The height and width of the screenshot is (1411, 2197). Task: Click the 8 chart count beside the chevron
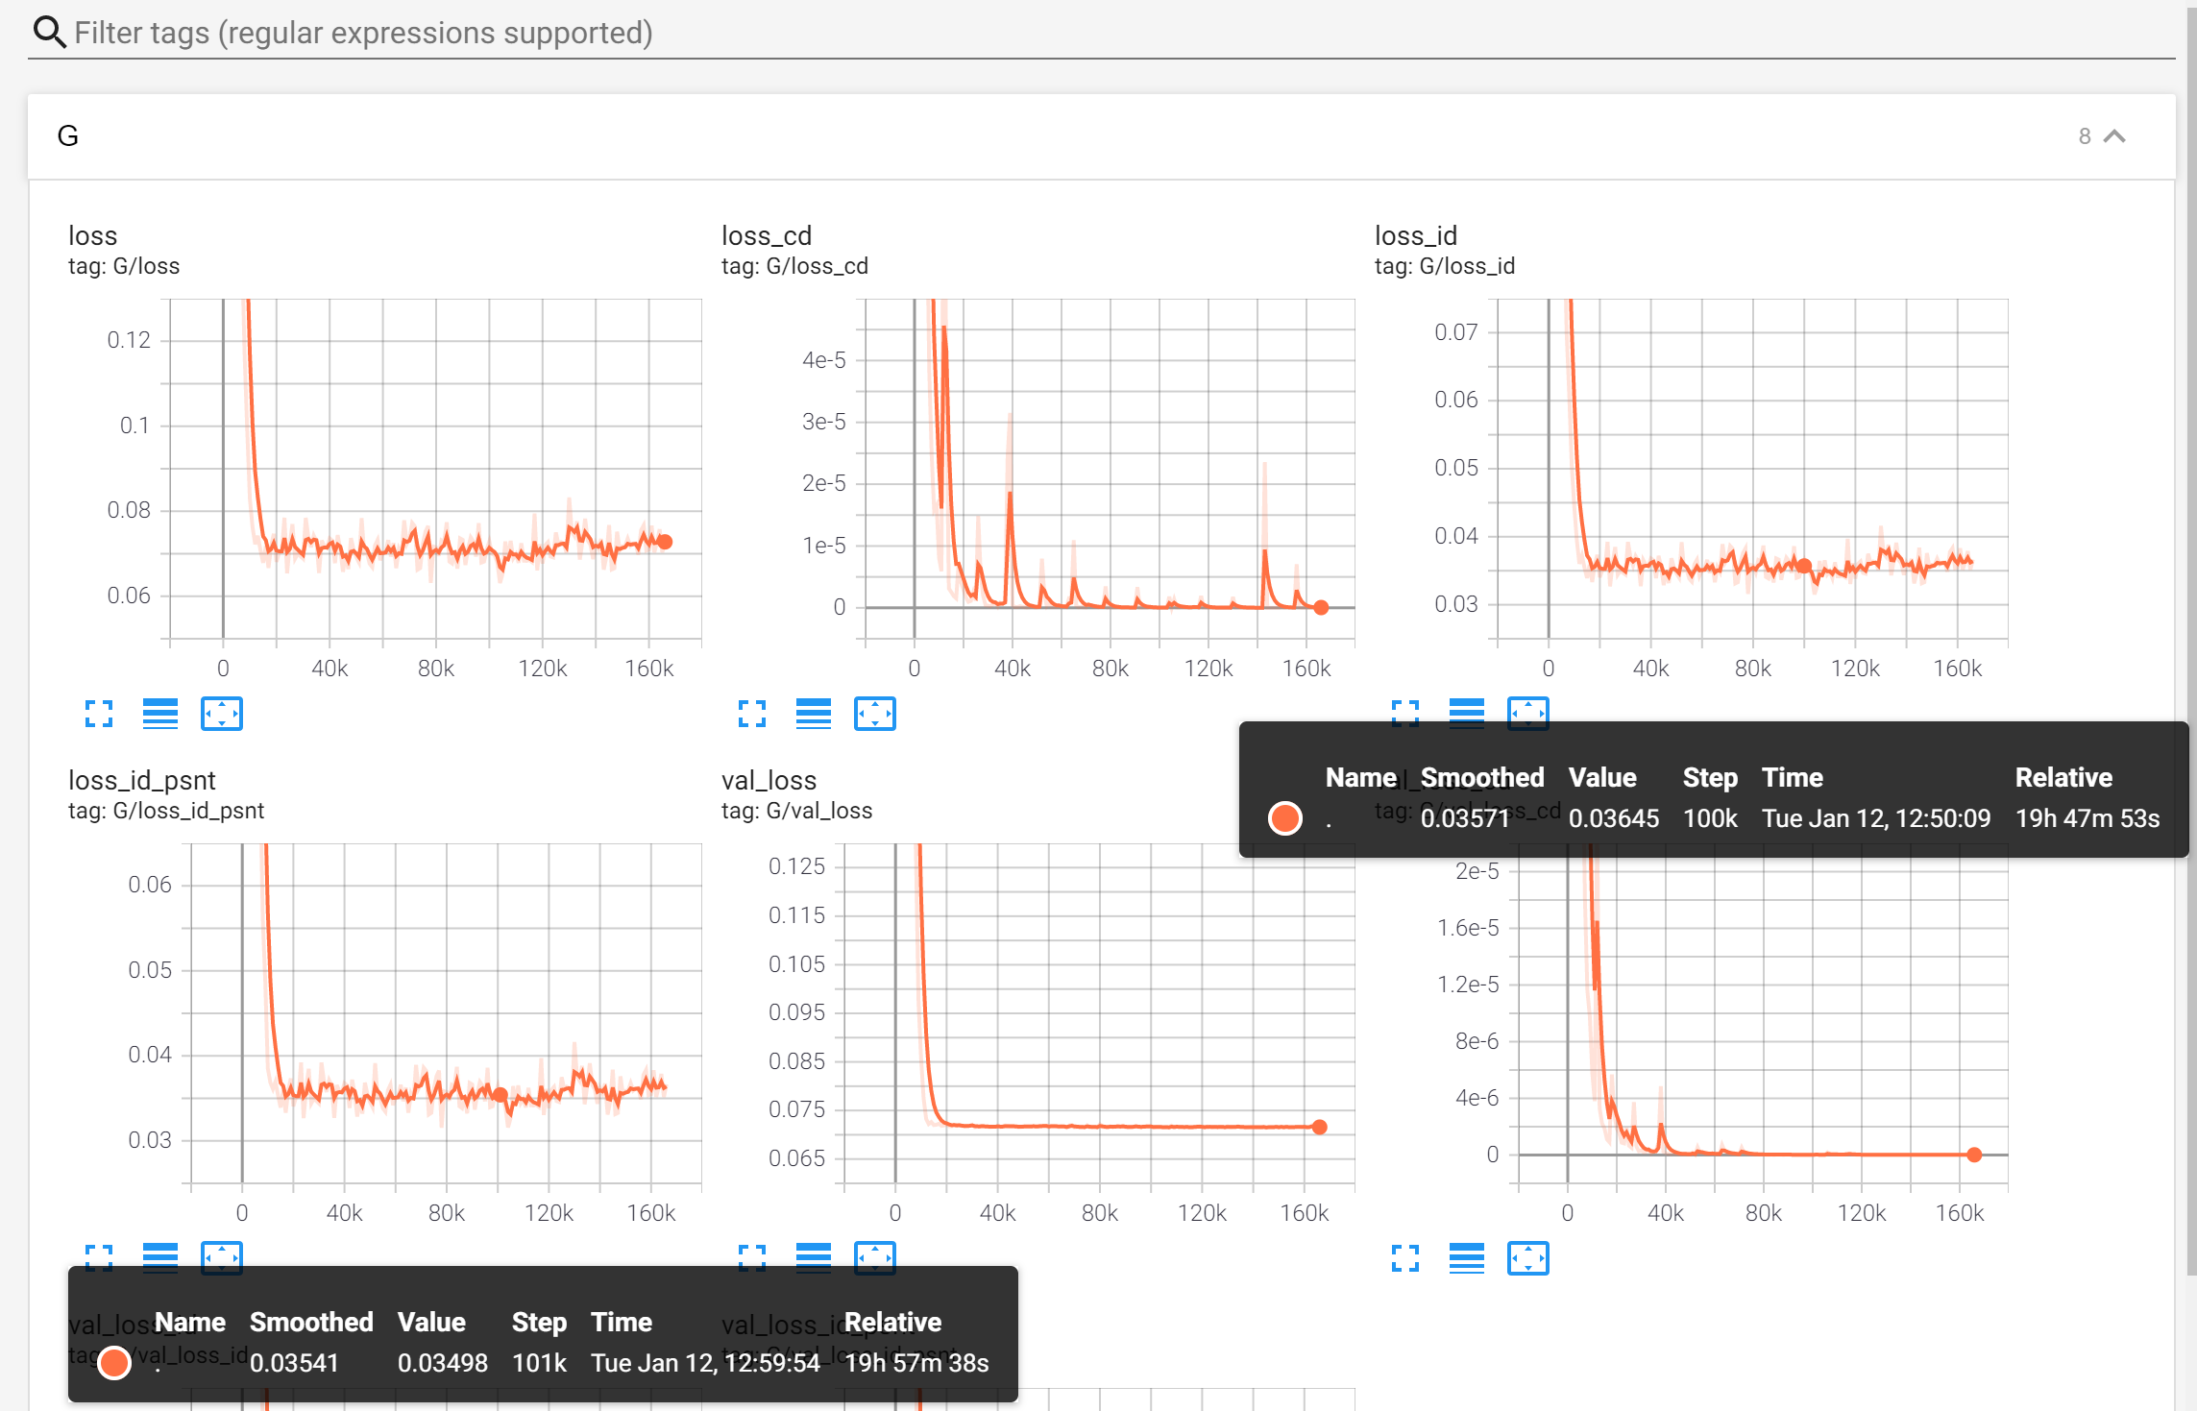[x=2084, y=136]
